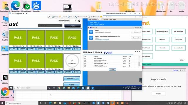Open Google Chrome desktop shortcut

coord(5,93)
